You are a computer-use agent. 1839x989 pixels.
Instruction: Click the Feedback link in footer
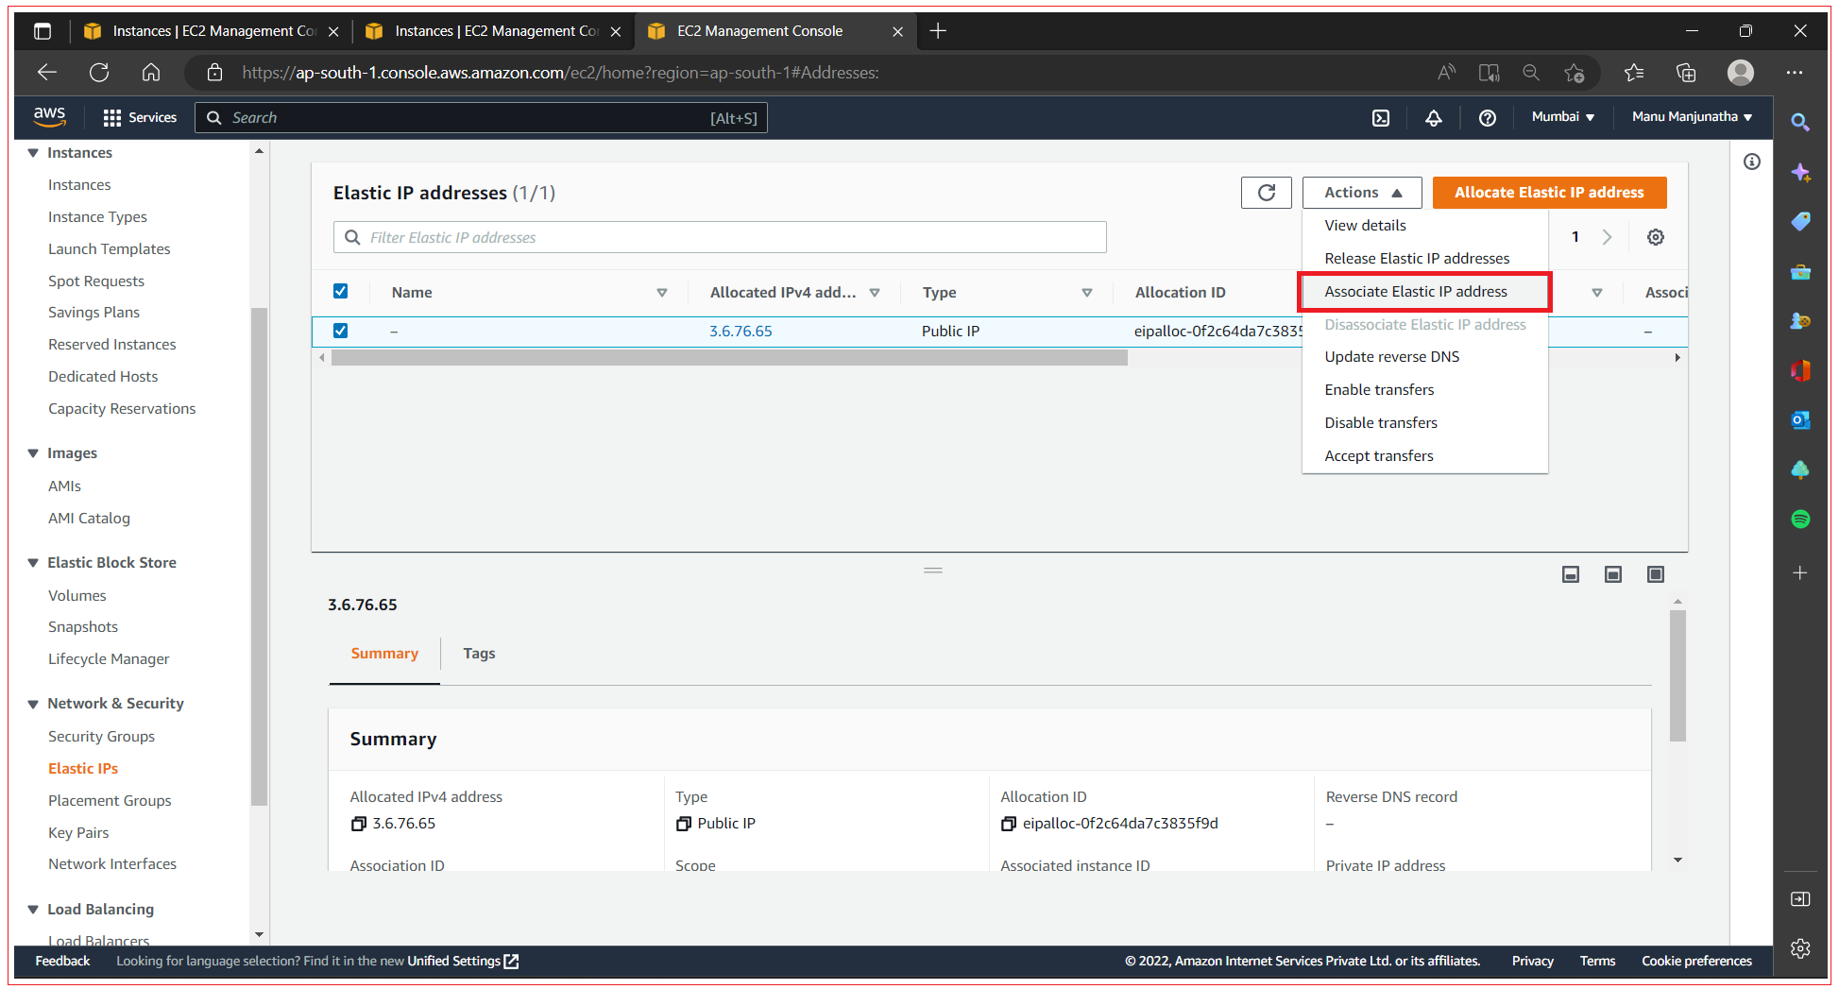point(62,962)
